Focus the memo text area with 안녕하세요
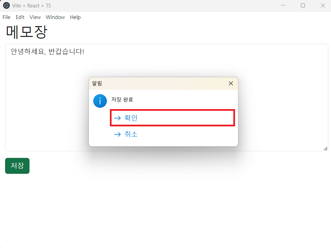This screenshot has width=331, height=248. pyautogui.click(x=167, y=98)
